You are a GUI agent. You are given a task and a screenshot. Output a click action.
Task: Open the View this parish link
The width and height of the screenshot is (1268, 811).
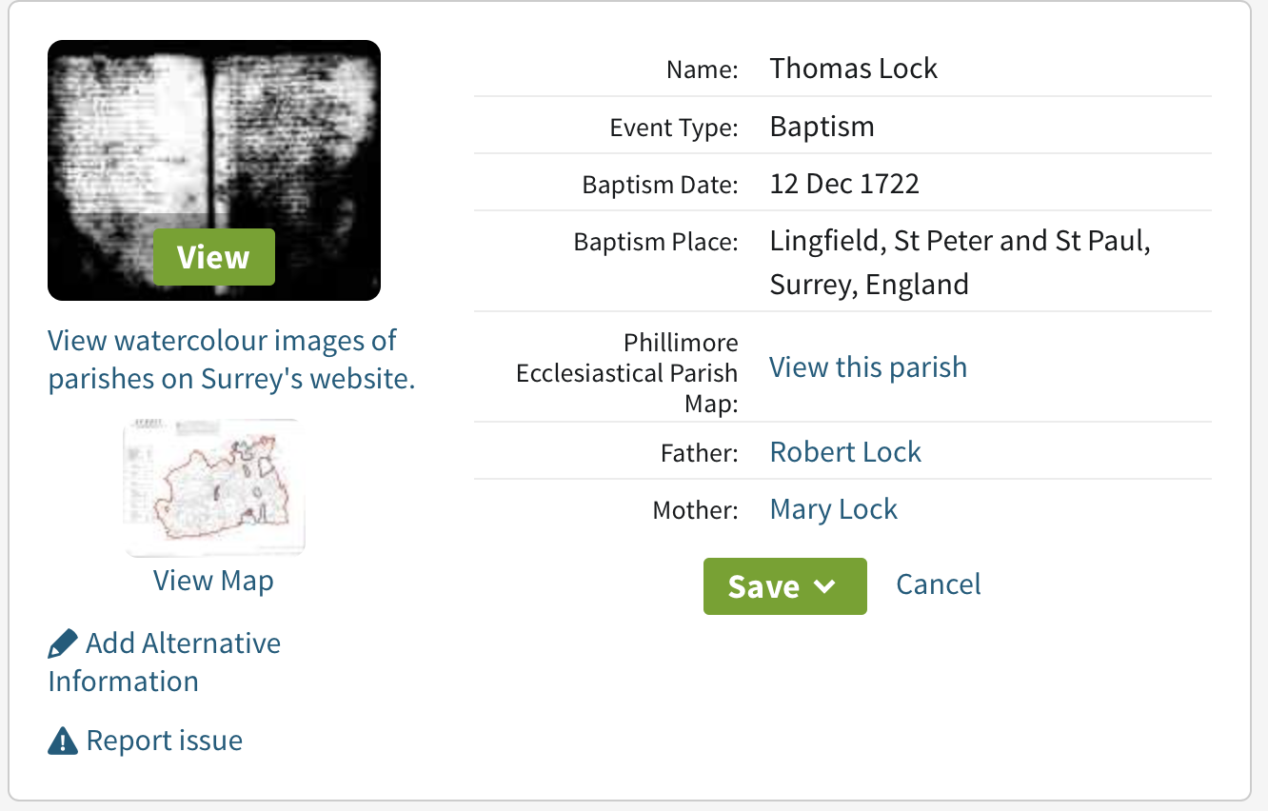[x=867, y=367]
